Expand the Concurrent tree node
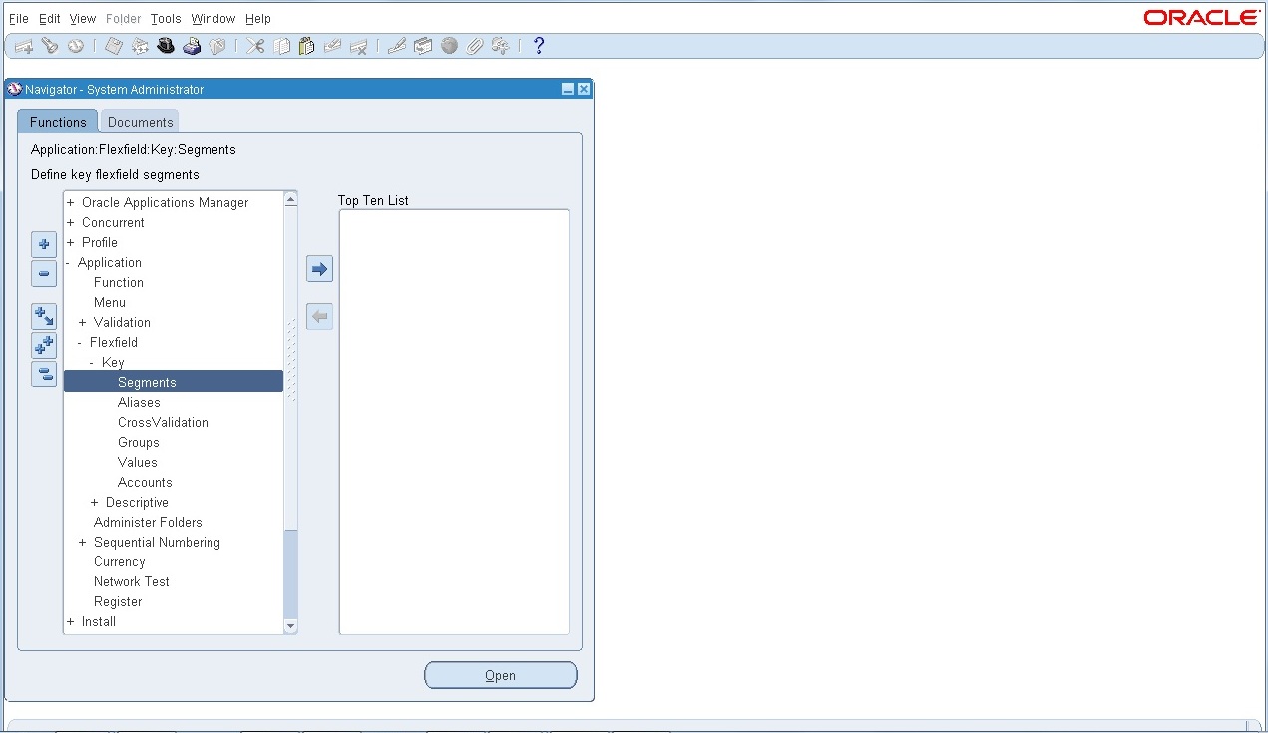This screenshot has height=733, width=1268. tap(70, 222)
